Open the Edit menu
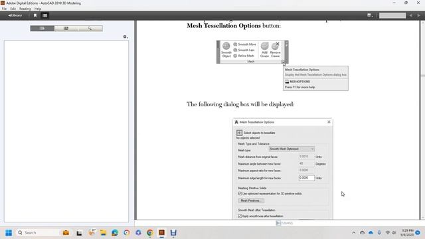425x239 pixels. tap(13, 9)
